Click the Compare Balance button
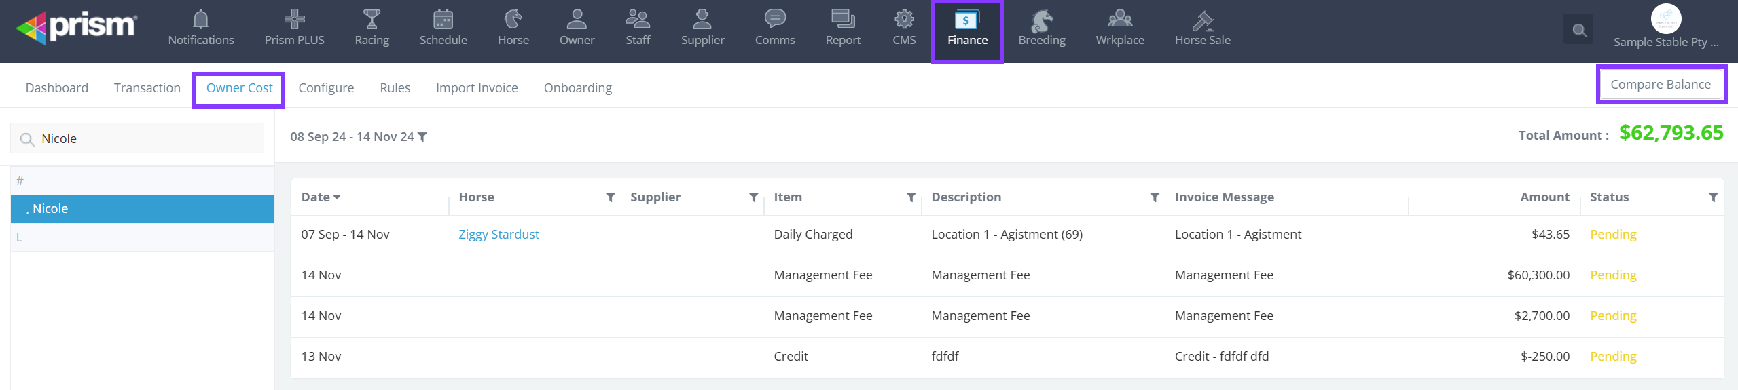The width and height of the screenshot is (1738, 390). coord(1660,85)
